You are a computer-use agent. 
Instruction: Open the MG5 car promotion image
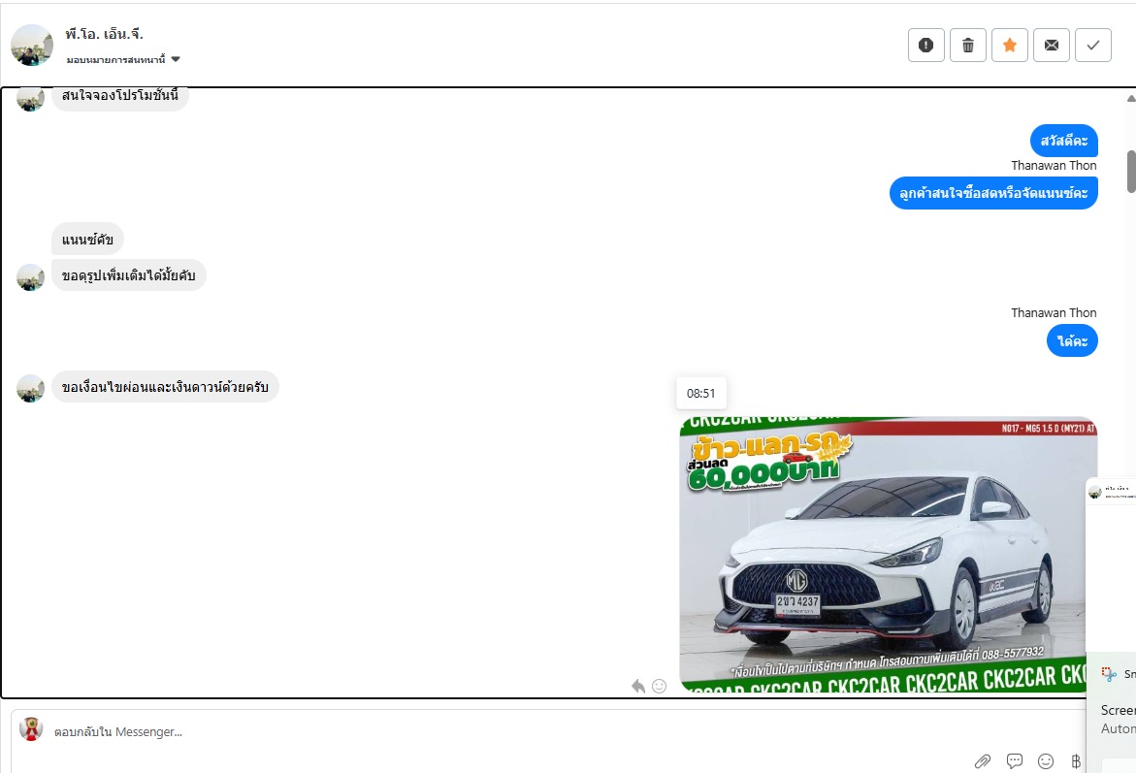[x=889, y=554]
